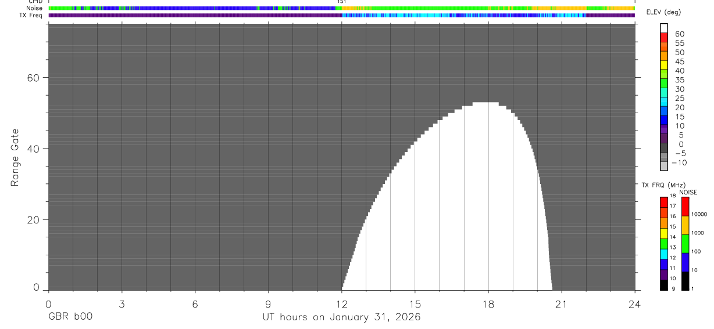The width and height of the screenshot is (714, 329).
Task: Pick the light gray swatch ending the ELEV bar
Action: click(664, 167)
